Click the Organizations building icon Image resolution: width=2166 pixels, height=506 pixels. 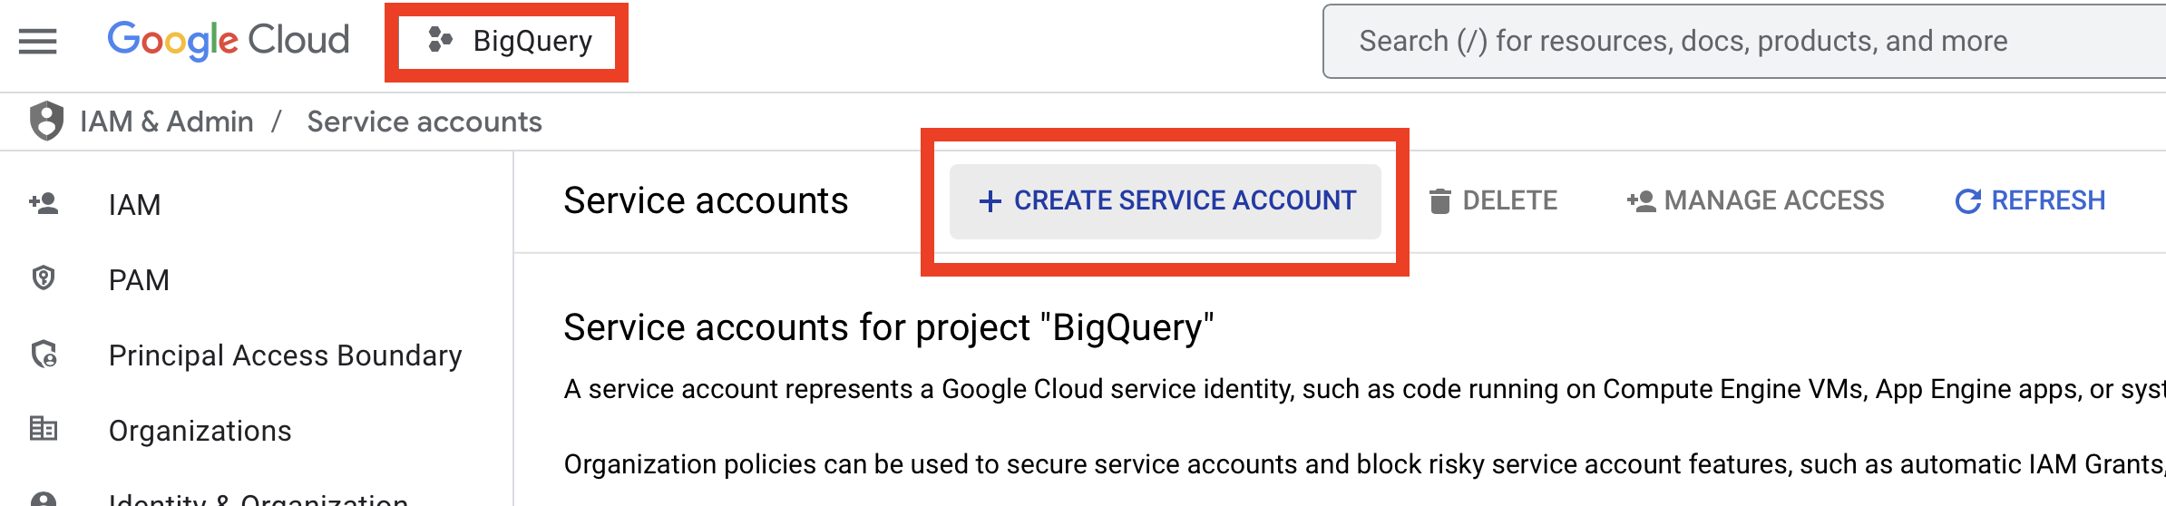[44, 428]
